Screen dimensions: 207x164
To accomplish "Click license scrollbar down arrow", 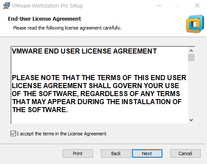I will (x=191, y=120).
